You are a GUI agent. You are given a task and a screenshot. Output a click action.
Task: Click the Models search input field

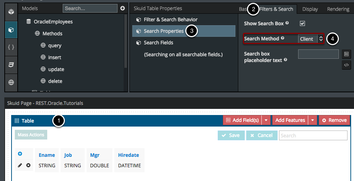pos(90,8)
